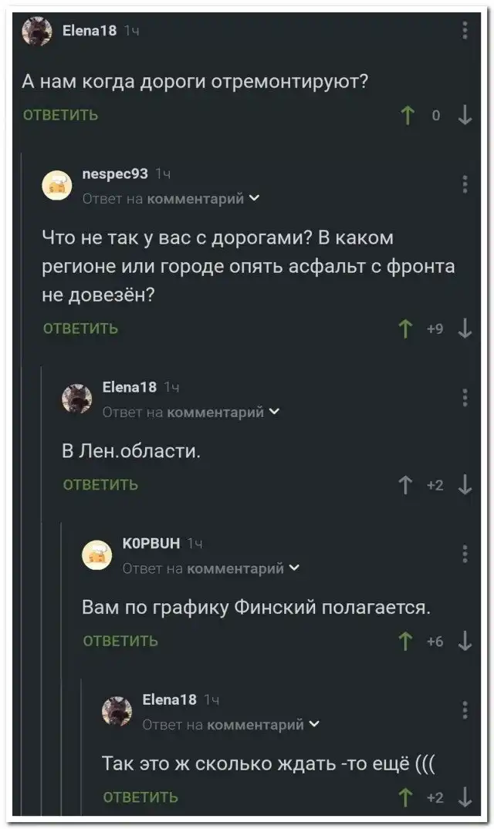Downvote the top comment asking about road repairs

(x=465, y=116)
